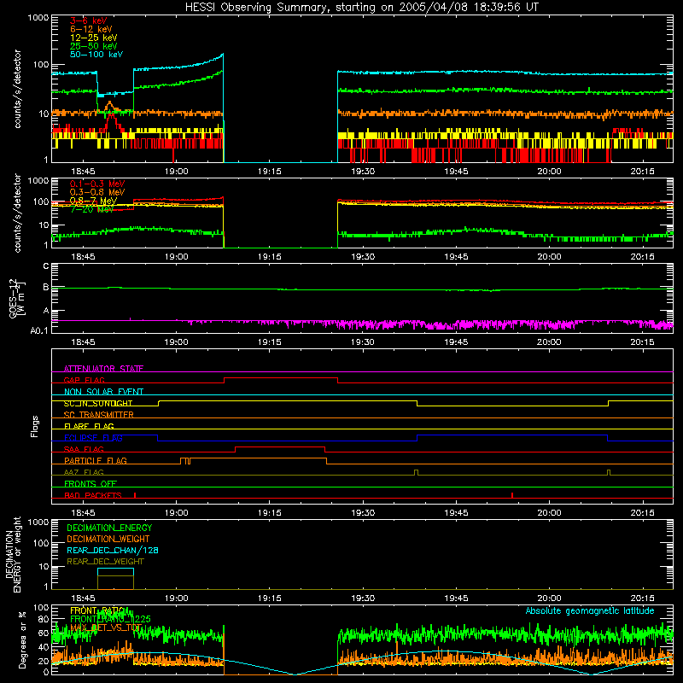Image resolution: width=683 pixels, height=683 pixels.
Task: Click the FRONT_RATIO_1225 legend label
Action: point(110,619)
